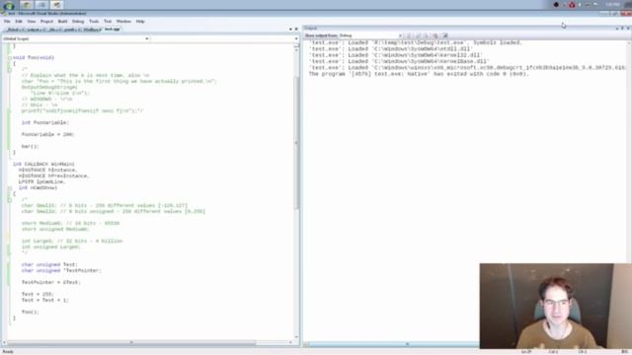This screenshot has height=355, width=632.
Task: Click the system tray clock
Action: 612,5
